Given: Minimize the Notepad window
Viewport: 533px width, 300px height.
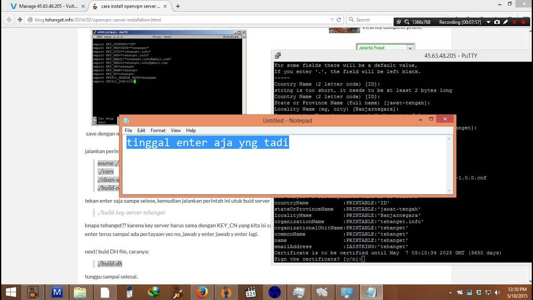Looking at the screenshot, I should click(x=420, y=119).
